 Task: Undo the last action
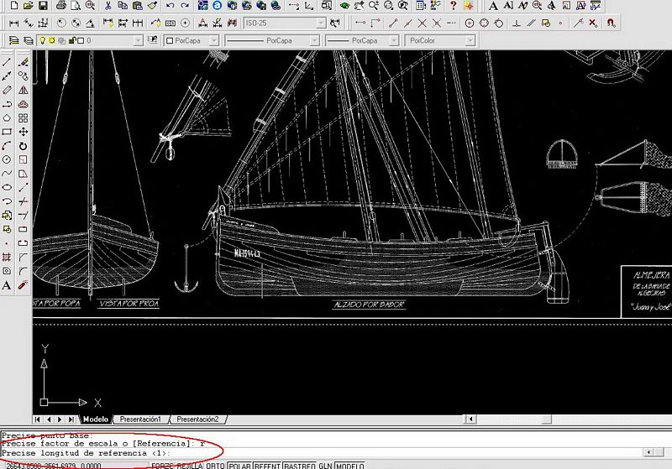171,6
